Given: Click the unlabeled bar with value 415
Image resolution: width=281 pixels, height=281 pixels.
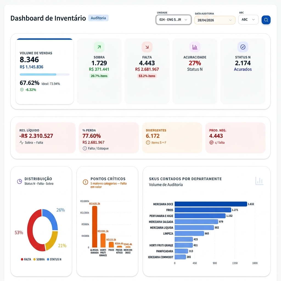Looking at the screenshot, I should [x=184, y=239].
